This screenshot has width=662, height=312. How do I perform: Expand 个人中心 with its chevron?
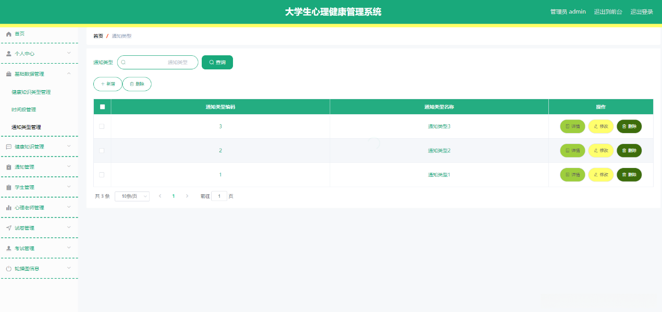[69, 53]
